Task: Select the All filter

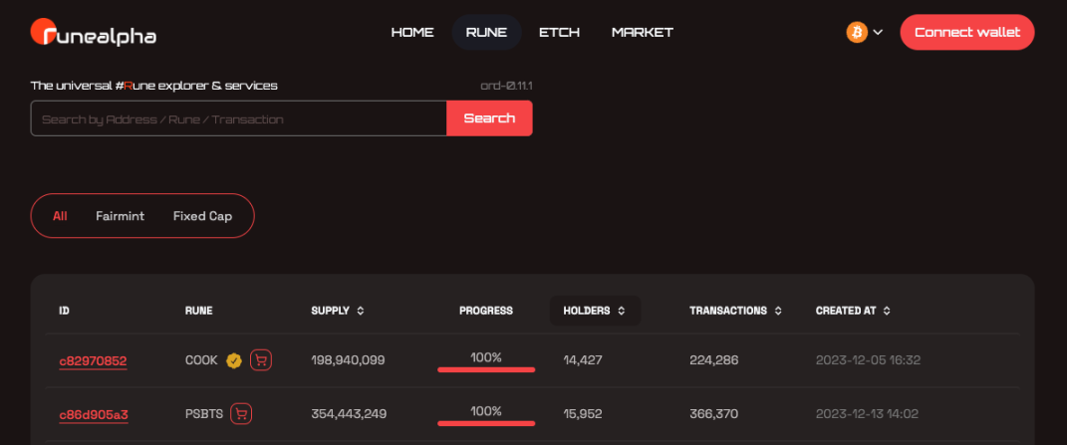Action: point(60,216)
